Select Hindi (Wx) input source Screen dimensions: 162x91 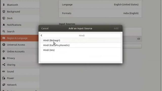80,50
